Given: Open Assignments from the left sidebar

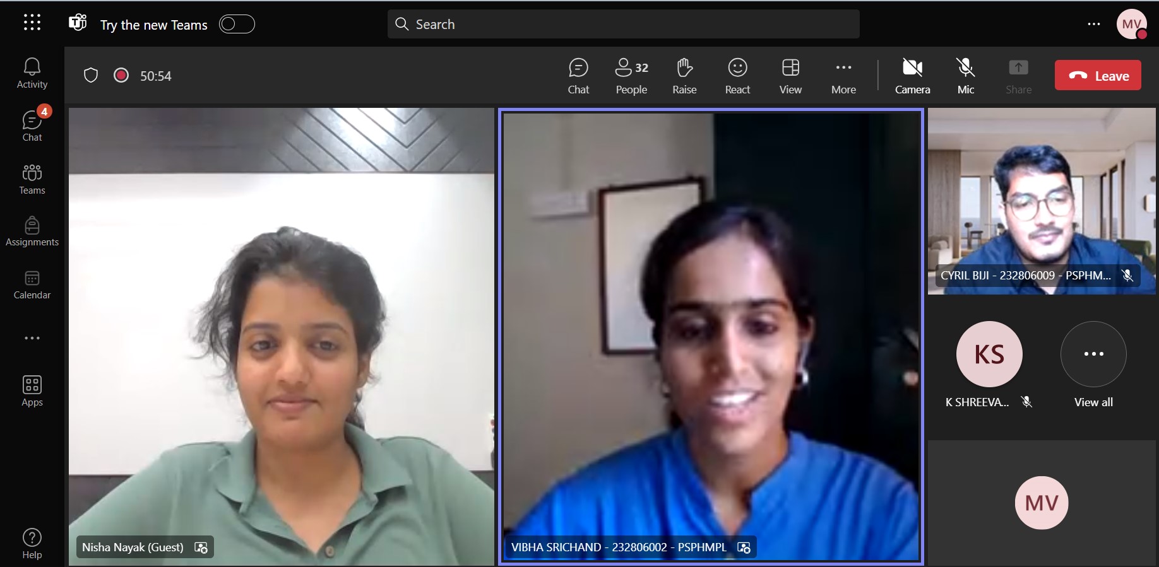Looking at the screenshot, I should pos(32,231).
